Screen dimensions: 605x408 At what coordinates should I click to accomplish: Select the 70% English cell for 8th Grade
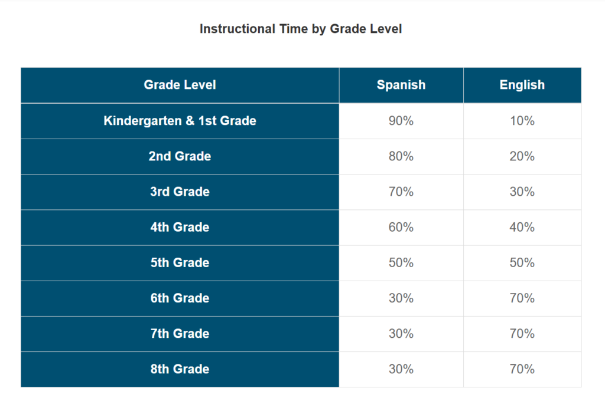pyautogui.click(x=522, y=369)
